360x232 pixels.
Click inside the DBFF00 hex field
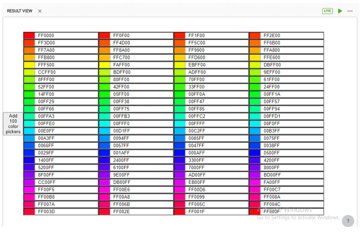(x=292, y=65)
